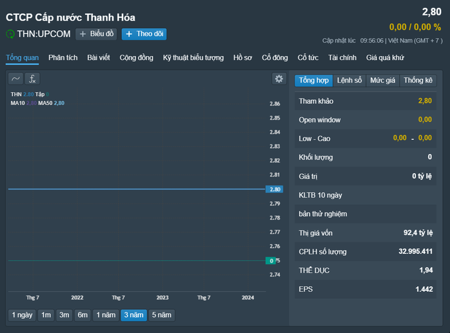Screen dimensions: 450x333
Task: Click the THỂ DỤC value 1,94
Action: pyautogui.click(x=426, y=270)
